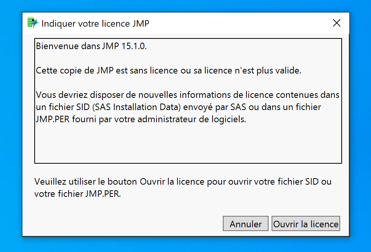Image resolution: width=371 pixels, height=252 pixels.
Task: Click the votre fichier JMP.PER text at bottom
Action: [77, 194]
